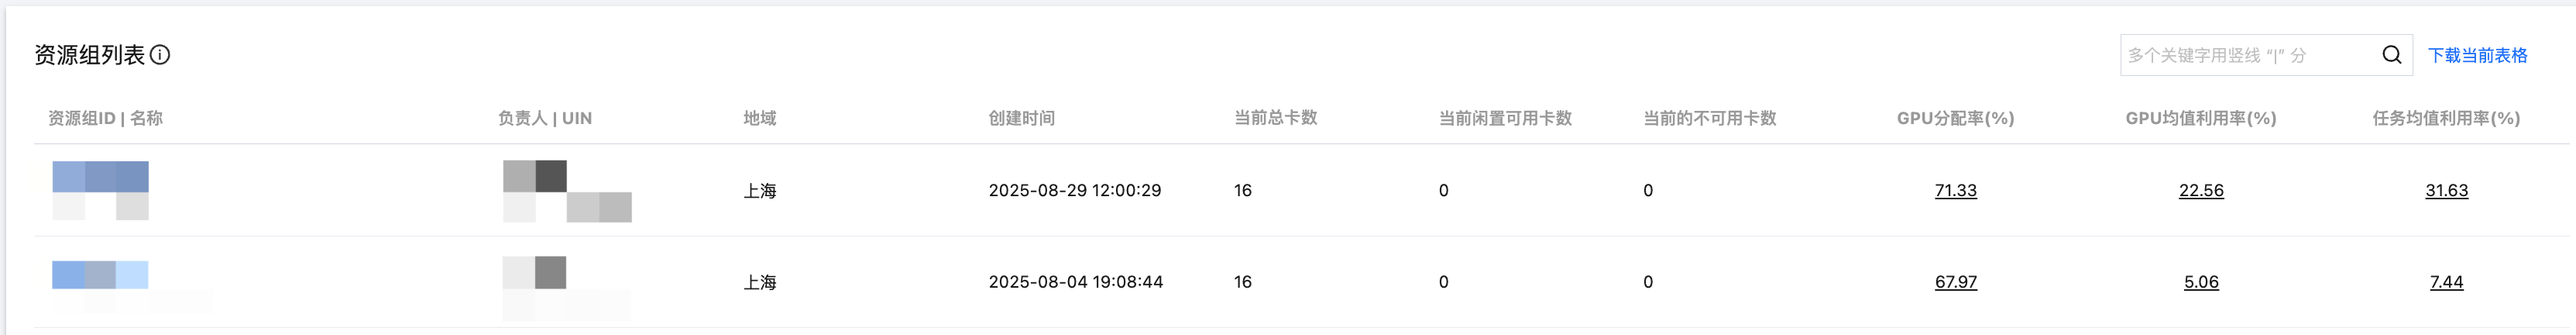Viewport: 2576px width, 335px height.
Task: Click the 资源组ID | 名称 column header
Action: [x=105, y=118]
